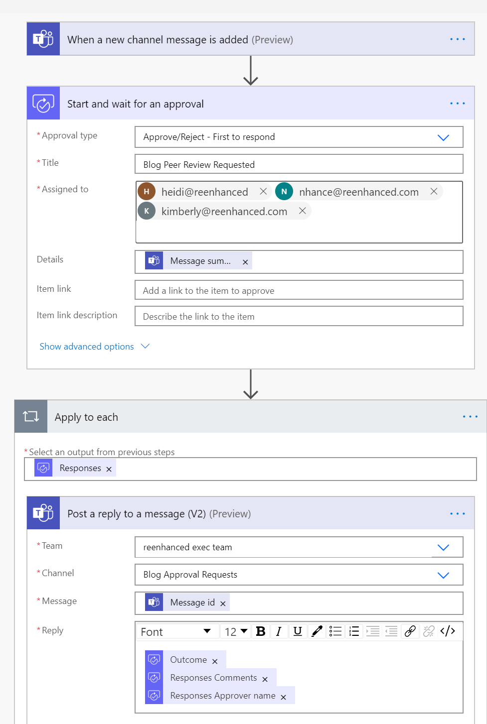
Task: Toggle bold formatting in the Reply editor
Action: pos(261,631)
